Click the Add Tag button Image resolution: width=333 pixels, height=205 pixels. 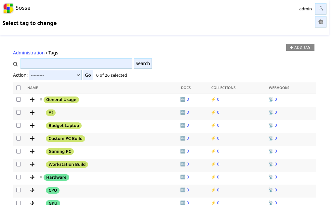(x=300, y=47)
